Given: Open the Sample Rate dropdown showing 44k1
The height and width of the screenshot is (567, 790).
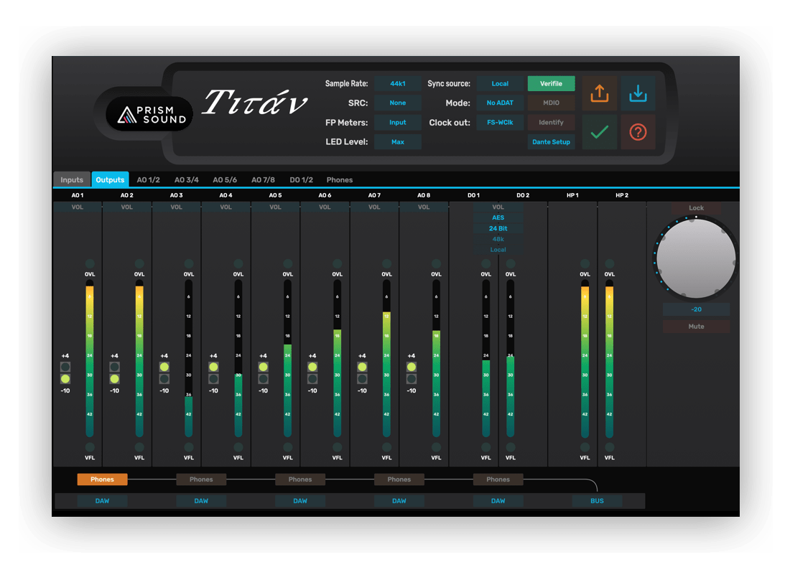Looking at the screenshot, I should [398, 83].
